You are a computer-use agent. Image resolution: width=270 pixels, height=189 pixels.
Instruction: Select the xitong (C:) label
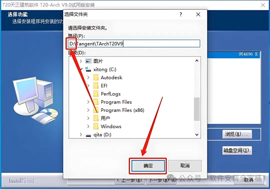[x=105, y=69]
